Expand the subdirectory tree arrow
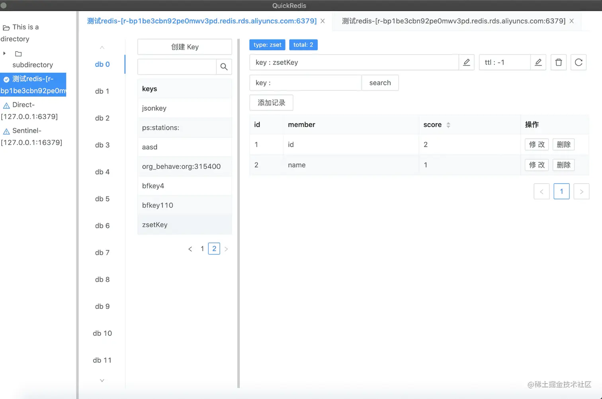 [x=4, y=53]
